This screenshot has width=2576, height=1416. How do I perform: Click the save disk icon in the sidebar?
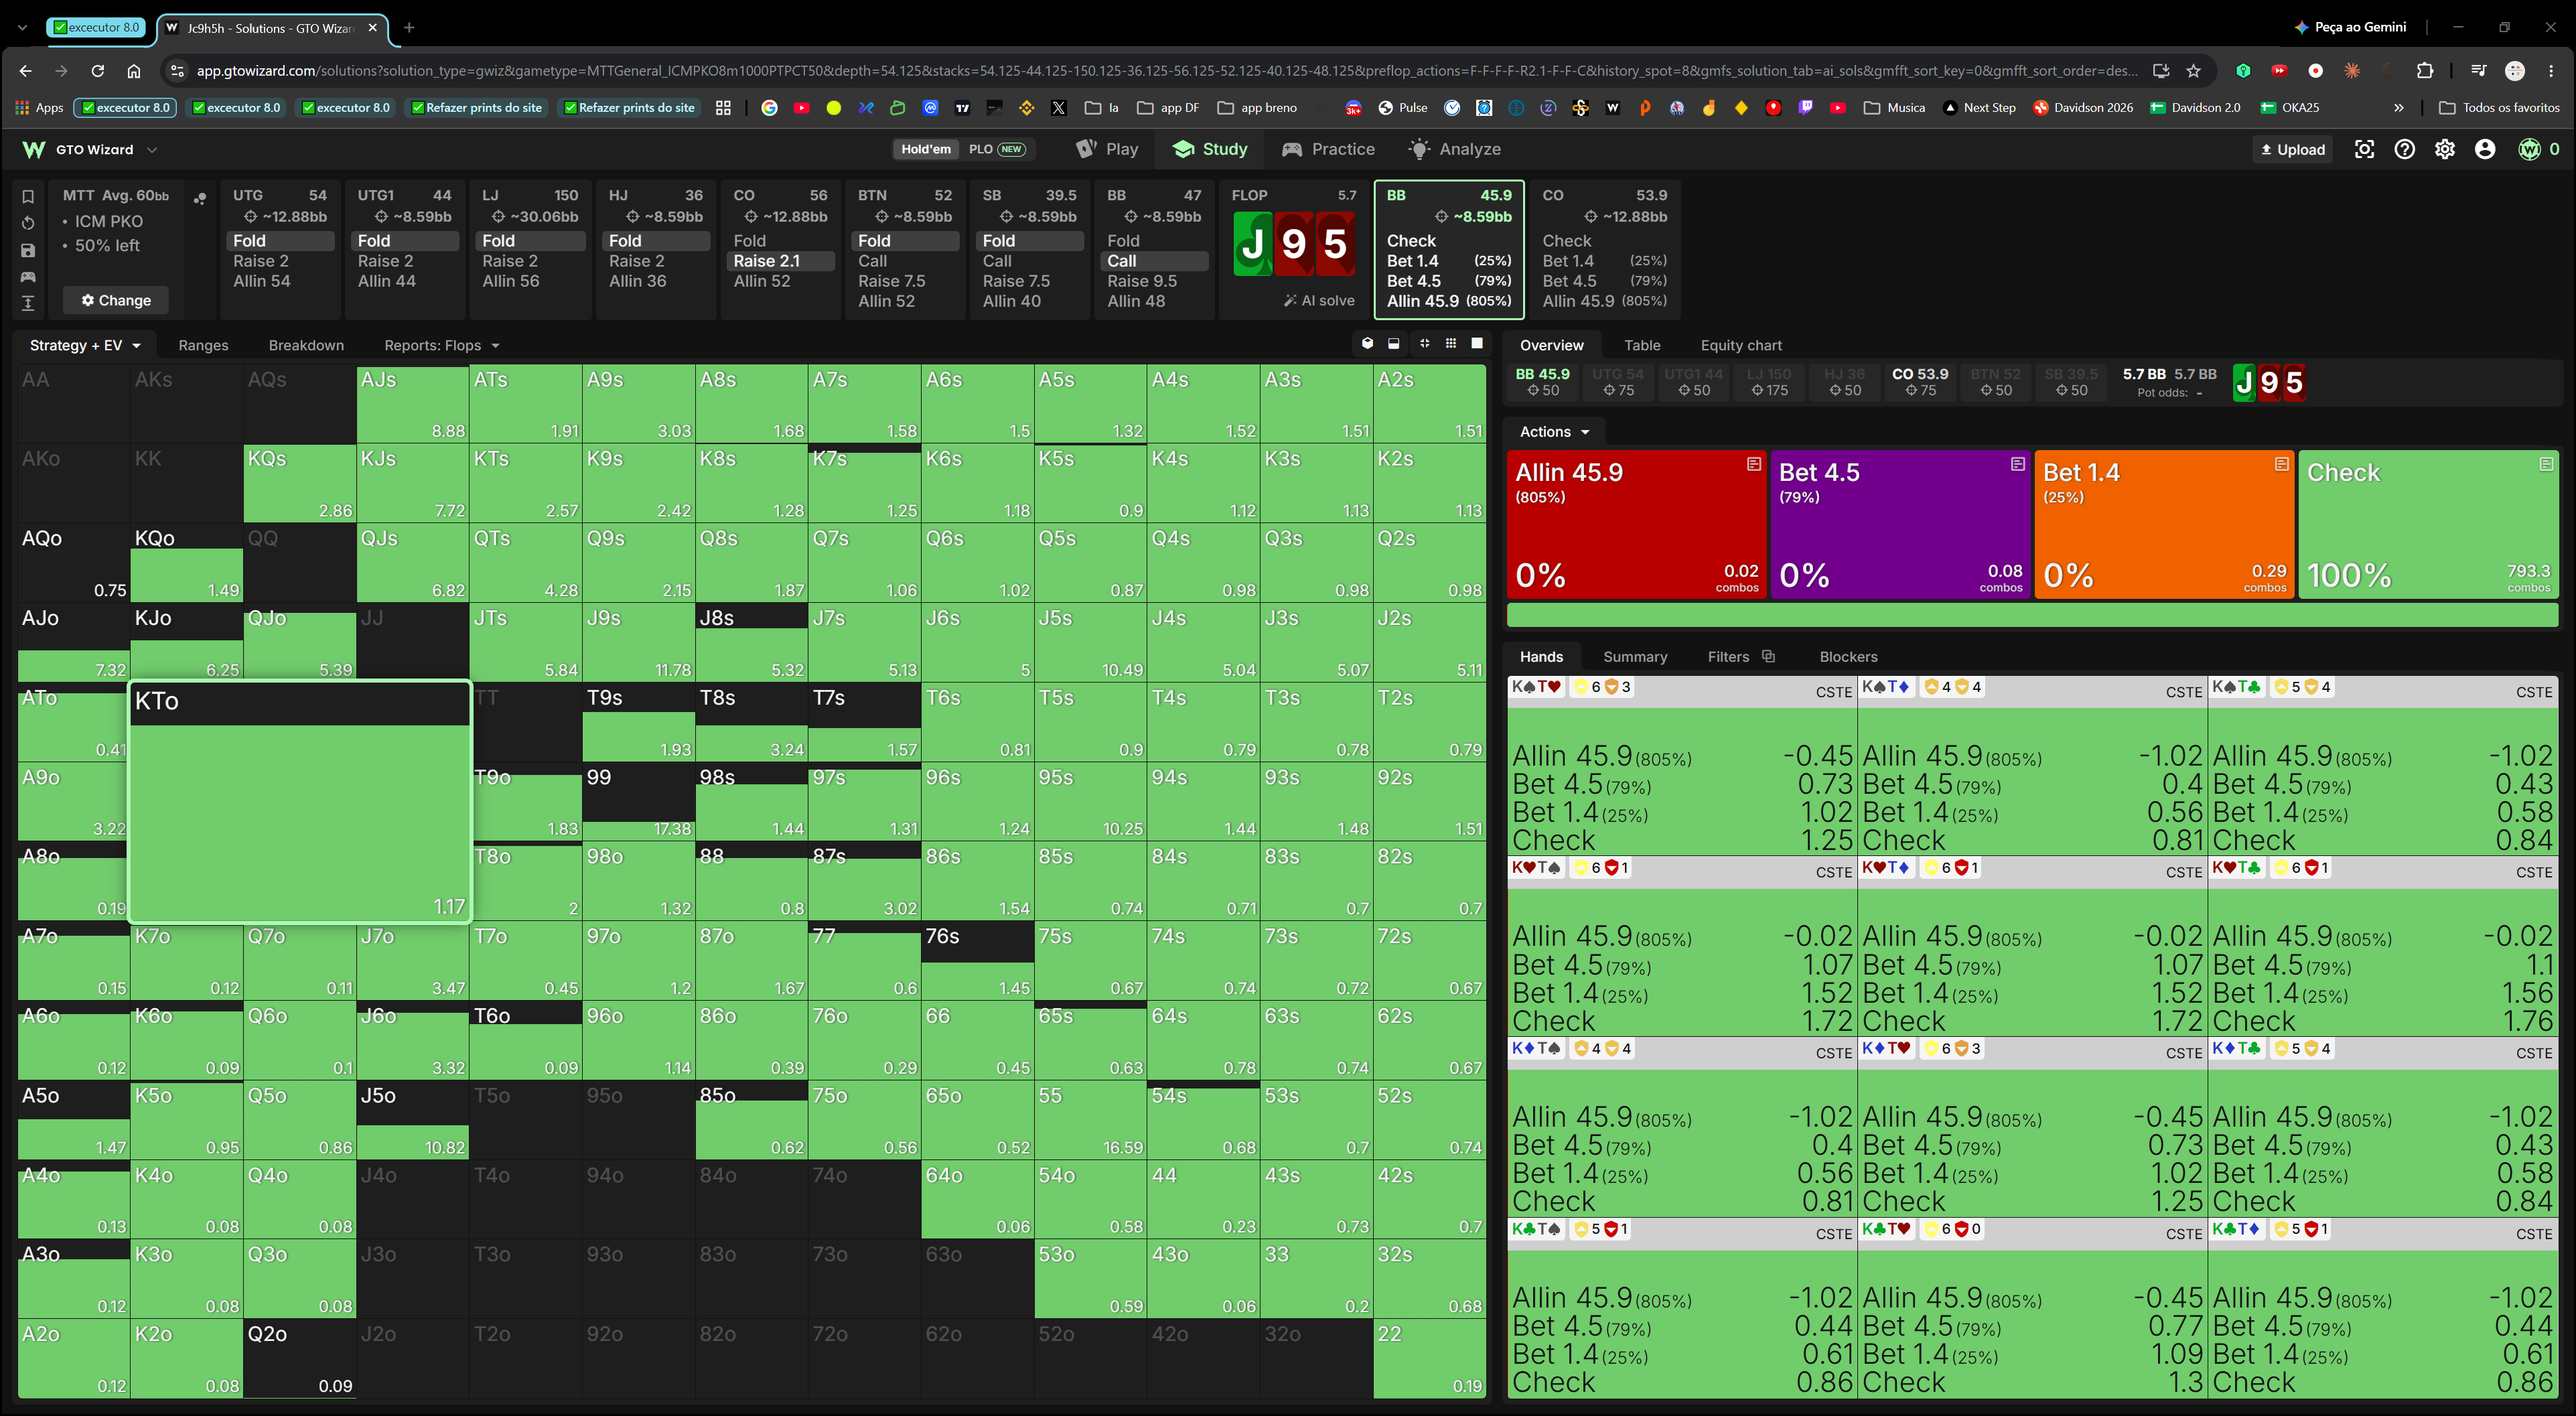28,250
